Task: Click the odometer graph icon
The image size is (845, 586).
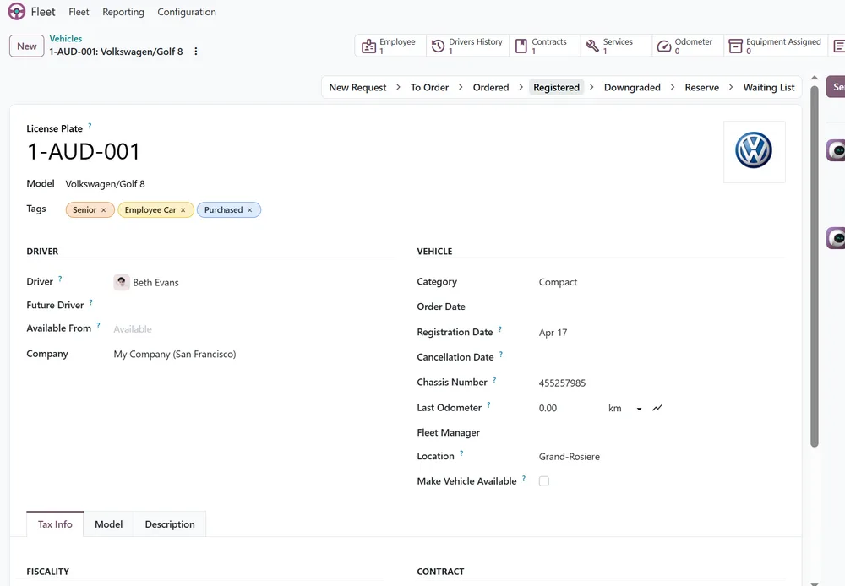Action: click(x=657, y=408)
